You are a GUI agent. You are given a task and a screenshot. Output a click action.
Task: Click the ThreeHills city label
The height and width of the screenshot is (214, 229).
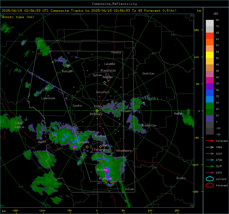(x=128, y=111)
